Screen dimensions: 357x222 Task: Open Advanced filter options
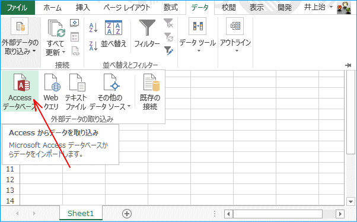click(168, 50)
